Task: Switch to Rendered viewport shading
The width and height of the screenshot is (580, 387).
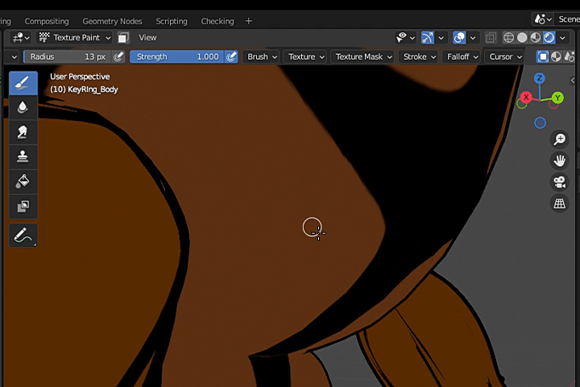Action: coord(549,37)
